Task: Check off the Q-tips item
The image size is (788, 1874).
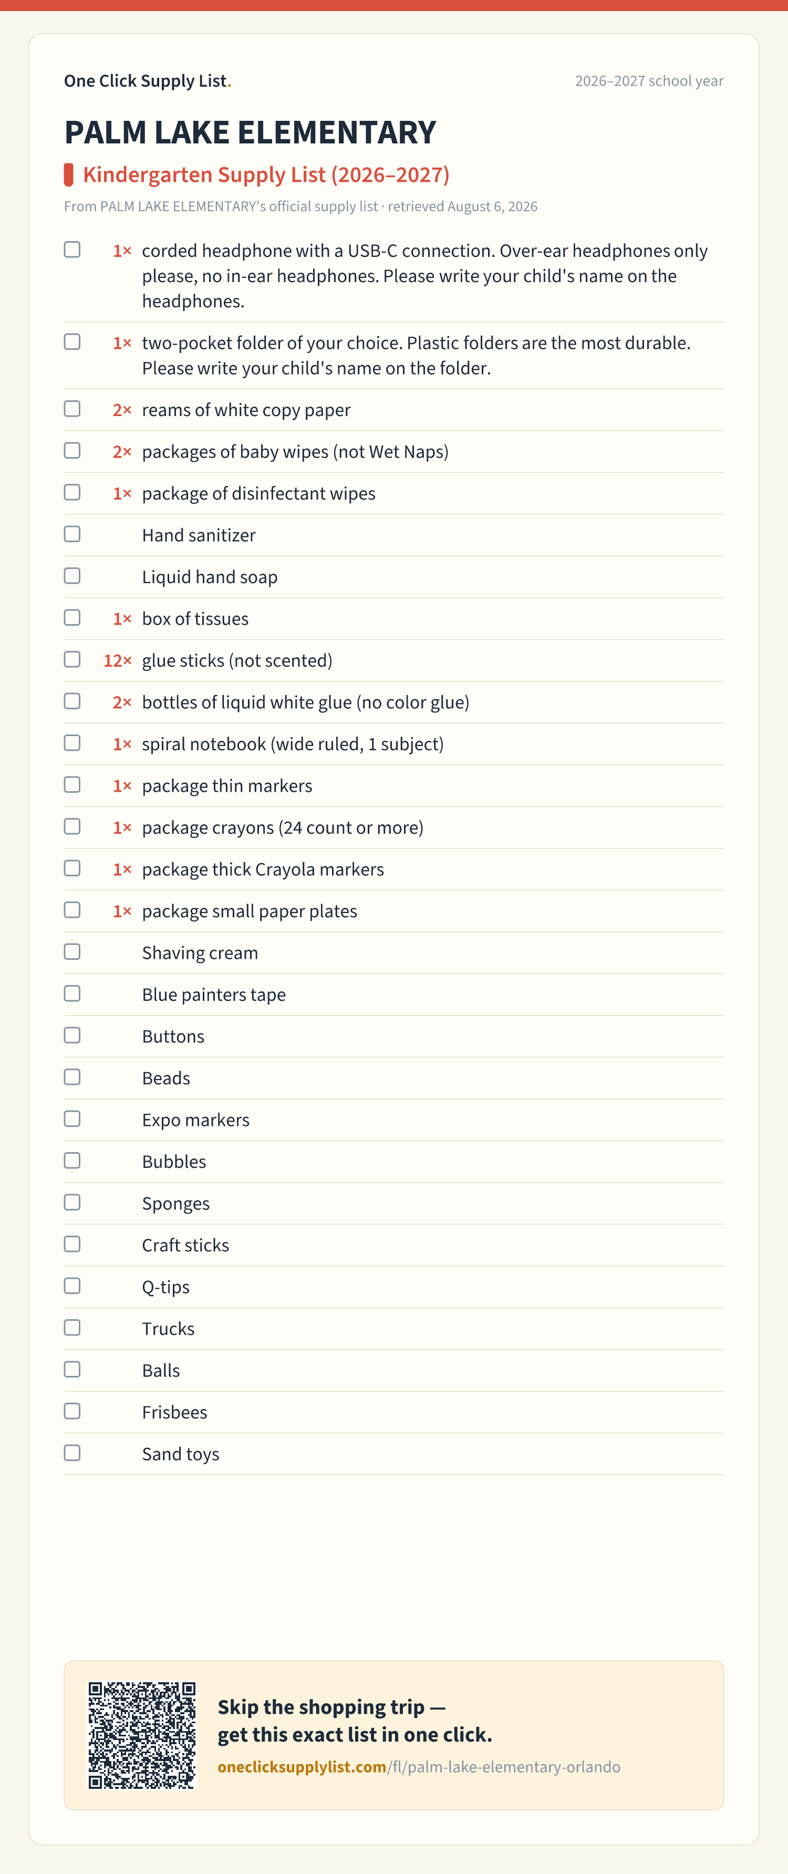Action: click(72, 1286)
